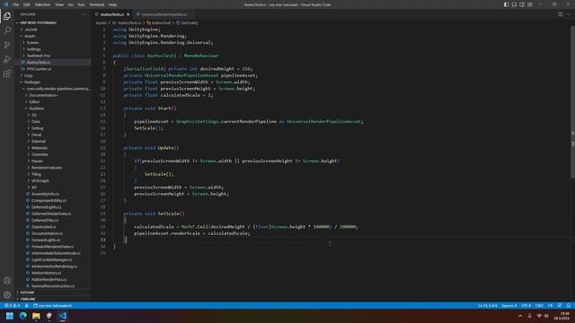
Task: Open the Customize Layout icon
Action: pyautogui.click(x=530, y=4)
